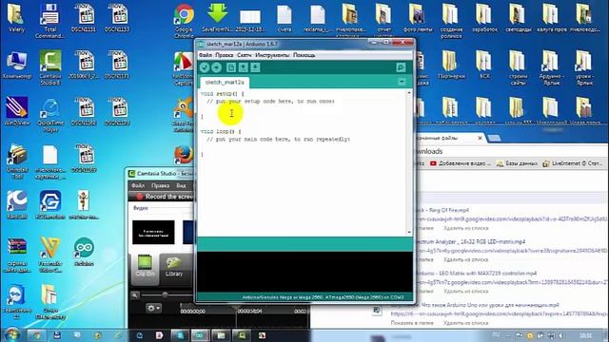The width and height of the screenshot is (609, 342).
Task: Open the Файл menu in Arduino
Action: [206, 55]
